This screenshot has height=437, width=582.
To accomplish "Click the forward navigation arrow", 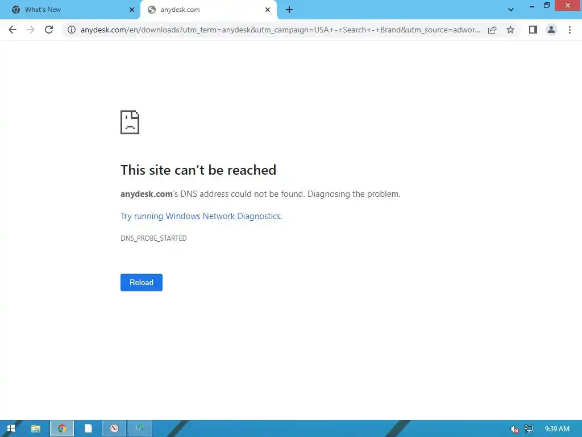I will pos(31,30).
